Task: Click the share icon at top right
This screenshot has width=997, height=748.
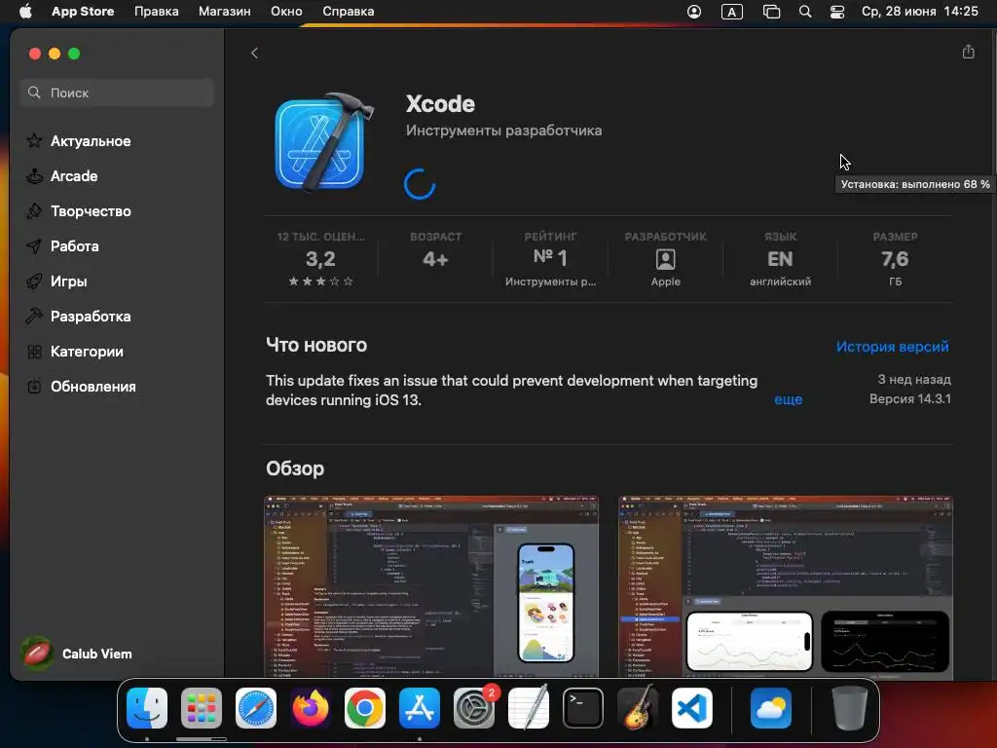Action: click(x=968, y=52)
